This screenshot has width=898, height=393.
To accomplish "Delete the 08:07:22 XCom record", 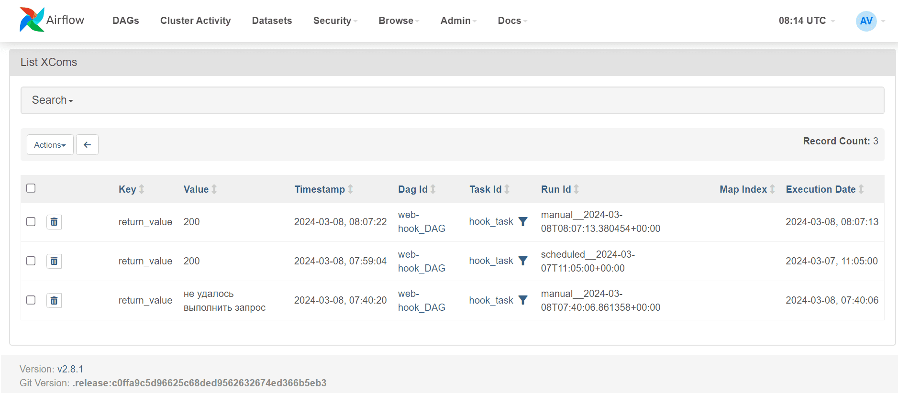I will (54, 222).
